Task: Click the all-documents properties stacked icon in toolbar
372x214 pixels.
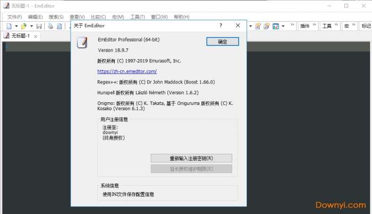Action: [267, 26]
